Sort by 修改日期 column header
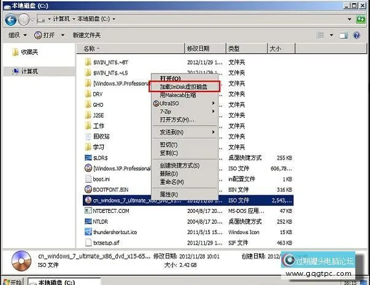 point(205,49)
